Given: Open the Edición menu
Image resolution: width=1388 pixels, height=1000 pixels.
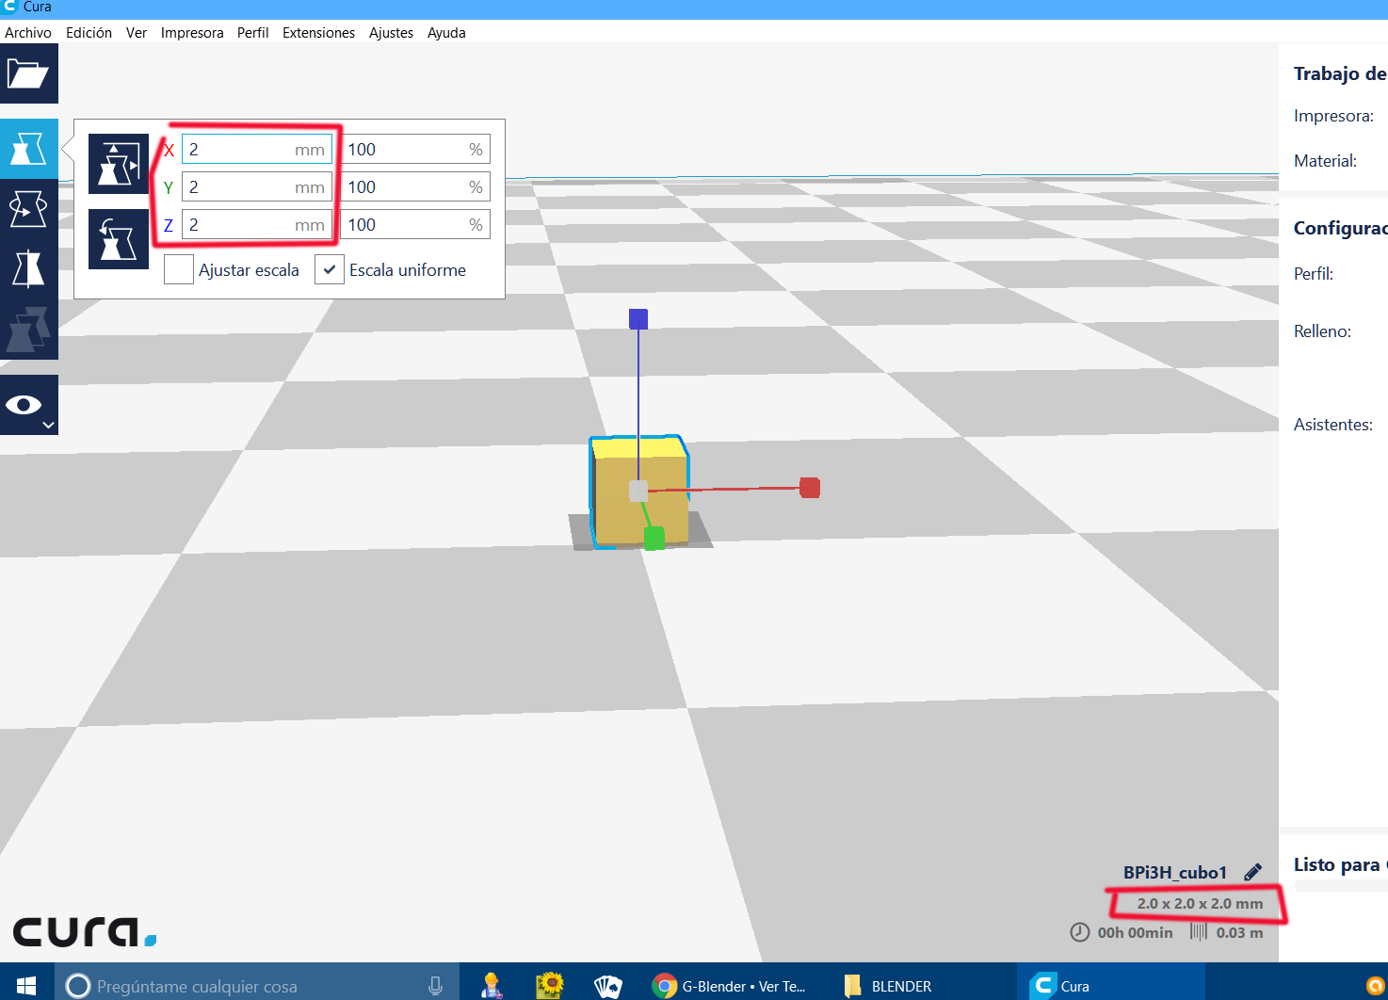Looking at the screenshot, I should pyautogui.click(x=89, y=33).
